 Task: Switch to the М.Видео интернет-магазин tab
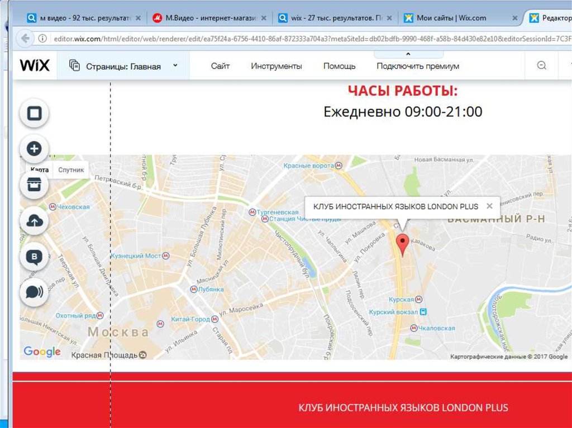[210, 18]
